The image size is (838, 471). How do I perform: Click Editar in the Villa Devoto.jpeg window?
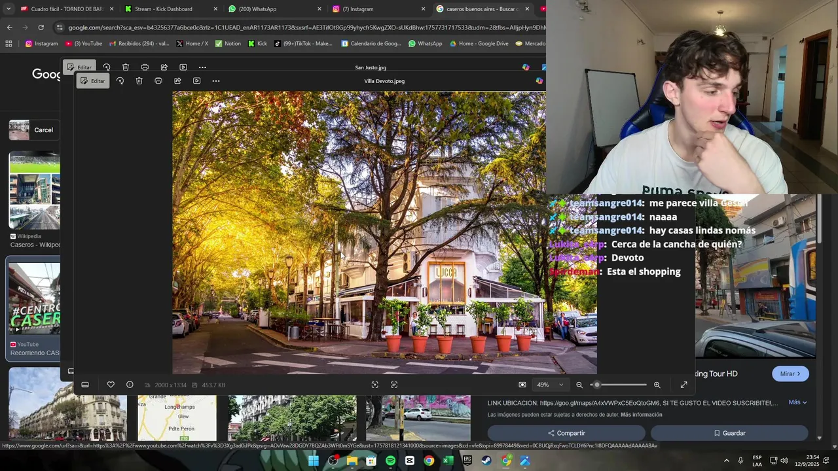pyautogui.click(x=92, y=81)
